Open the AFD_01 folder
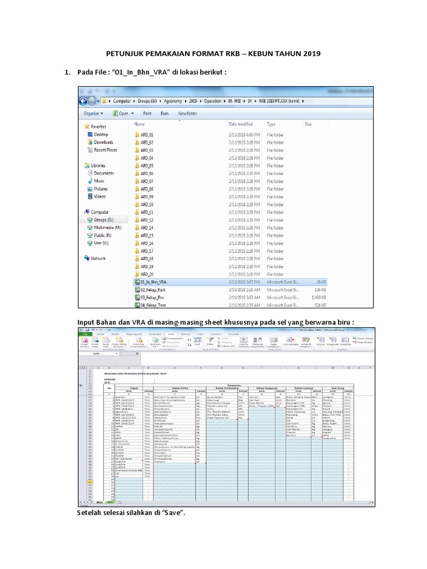427x569 pixels. 147,134
